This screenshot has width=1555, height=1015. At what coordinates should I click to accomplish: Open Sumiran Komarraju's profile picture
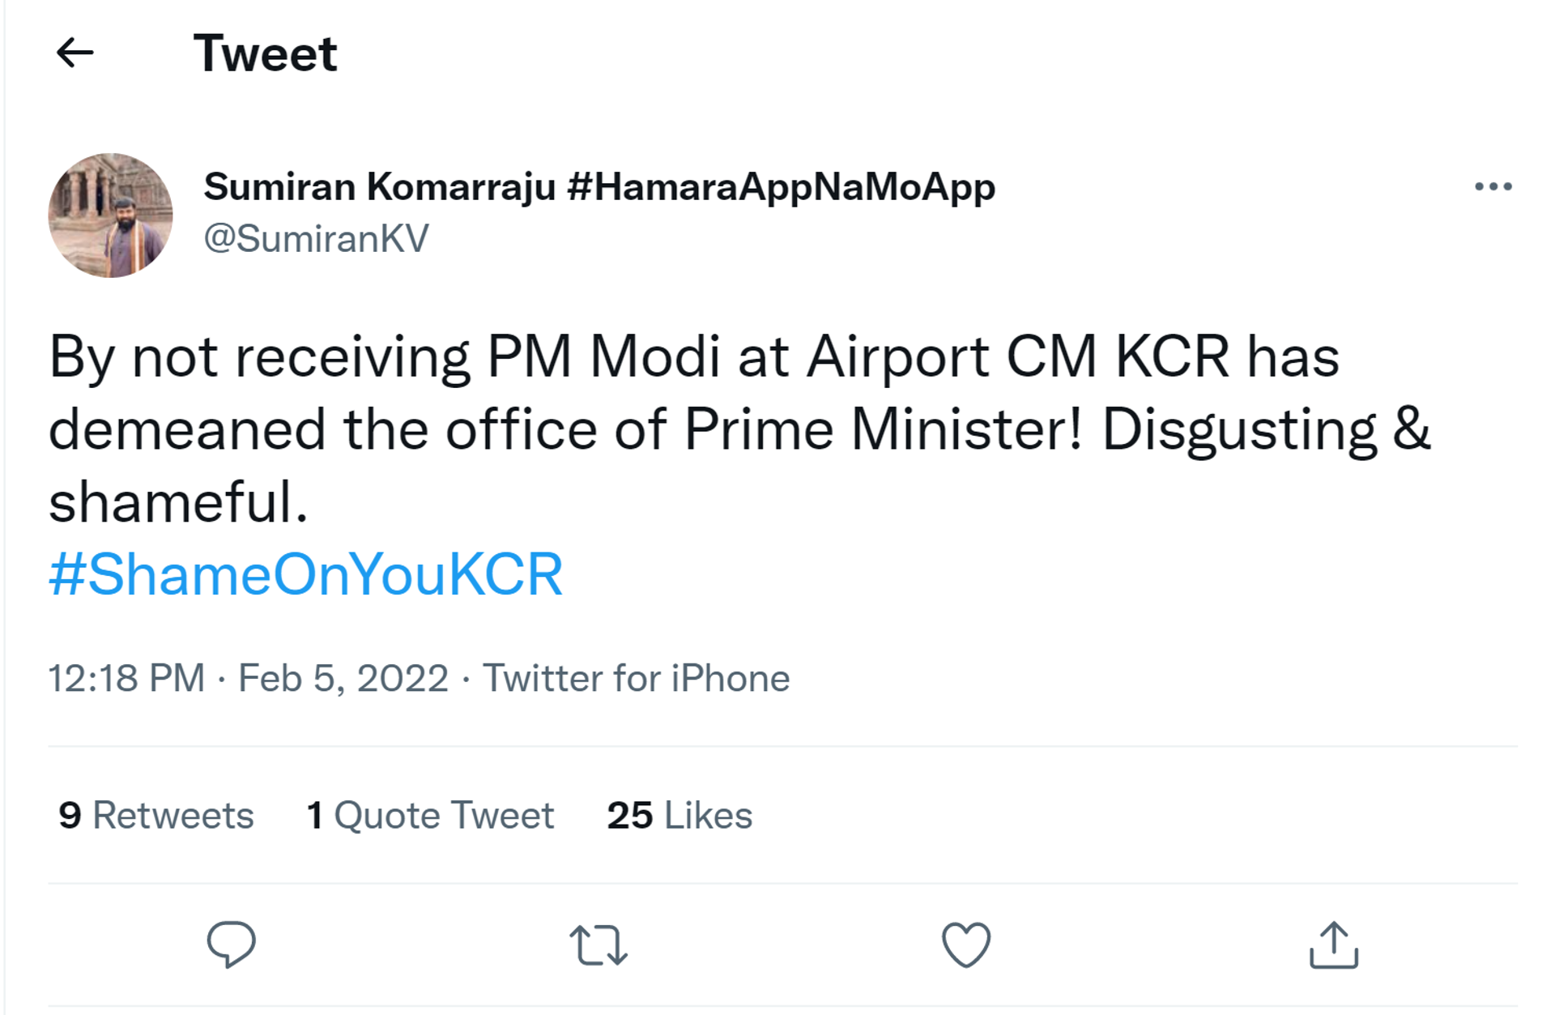(110, 215)
